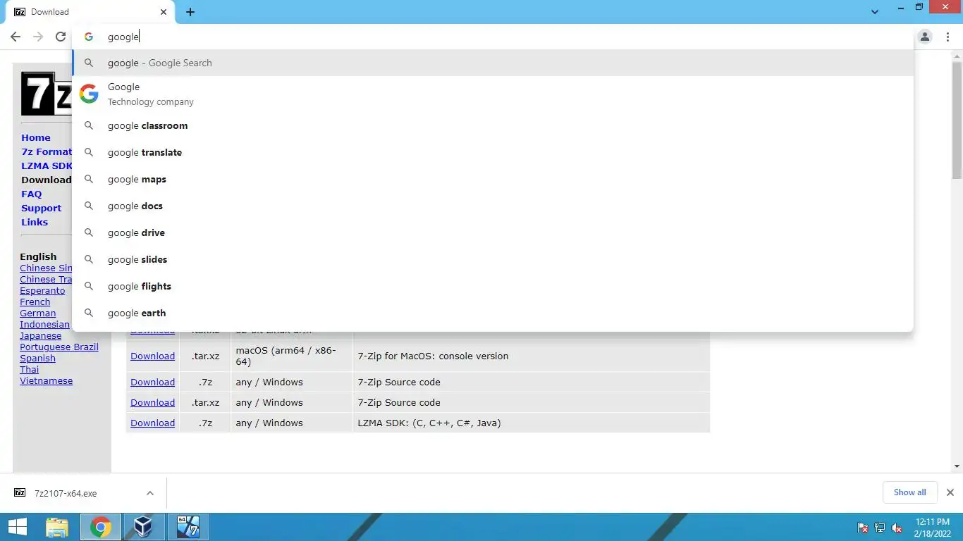Click the magnifier icon beside 'google classroom'
Image resolution: width=963 pixels, height=541 pixels.
(x=89, y=125)
